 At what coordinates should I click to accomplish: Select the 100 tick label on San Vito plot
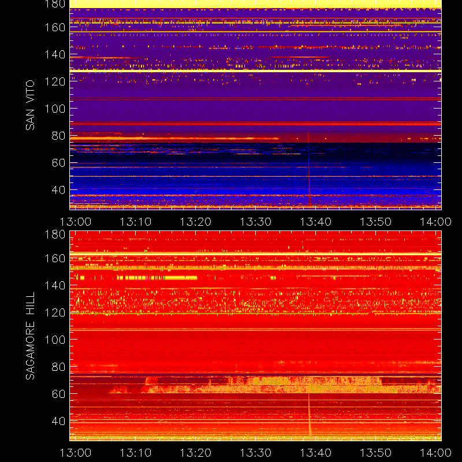click(x=55, y=109)
